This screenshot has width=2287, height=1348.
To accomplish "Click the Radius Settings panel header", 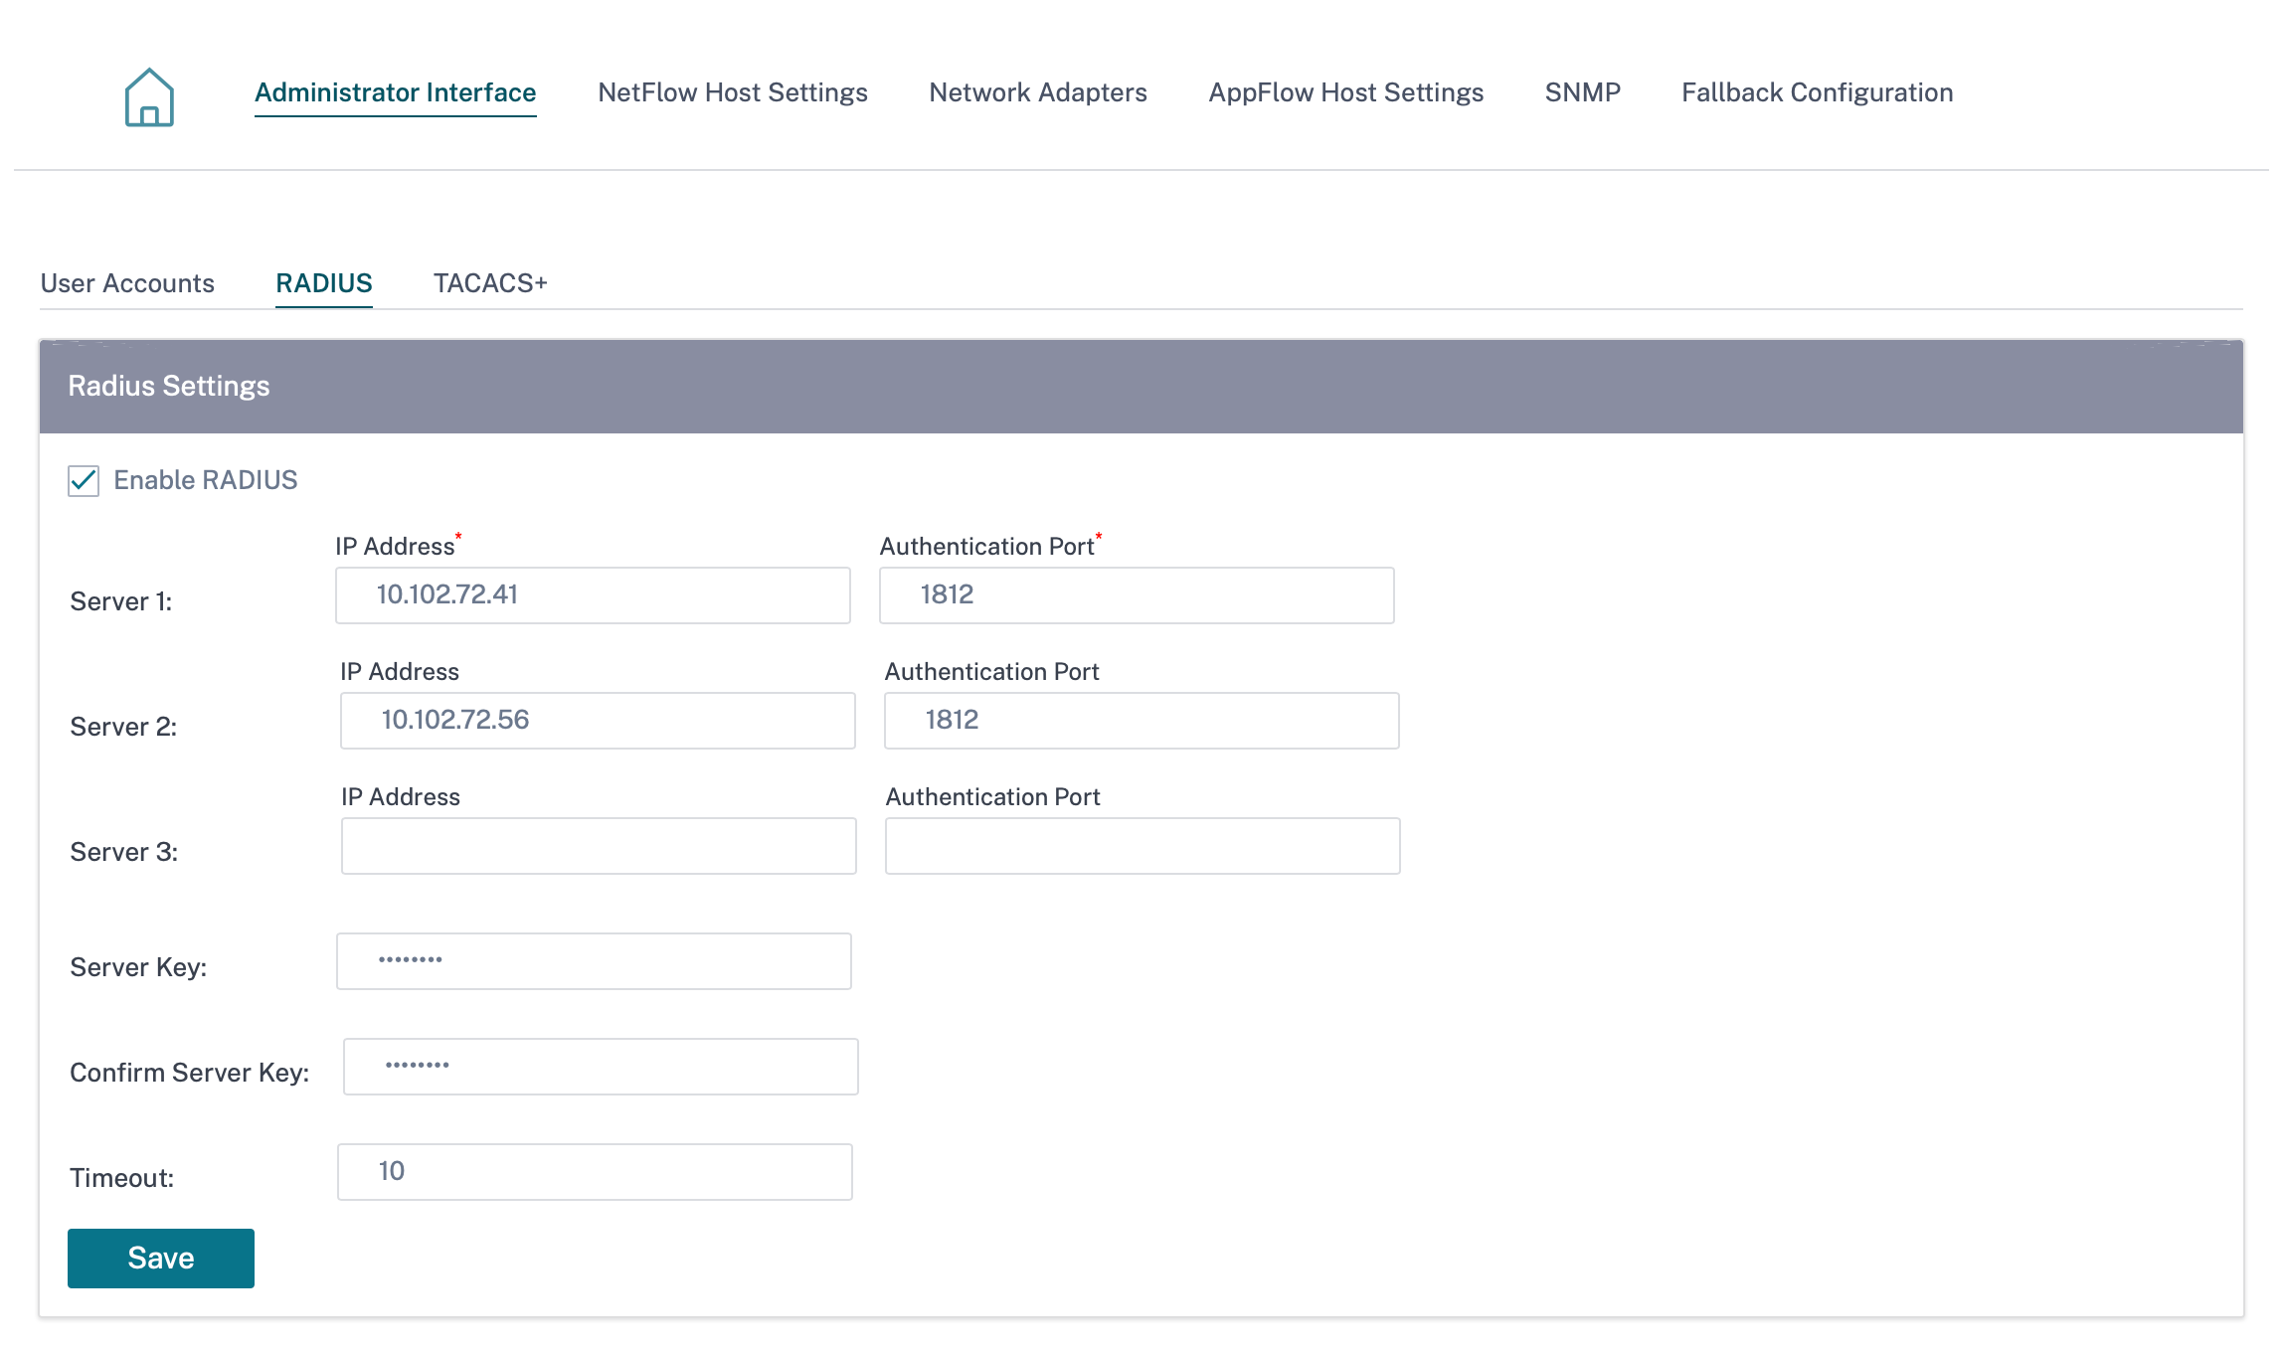I will coord(1142,387).
